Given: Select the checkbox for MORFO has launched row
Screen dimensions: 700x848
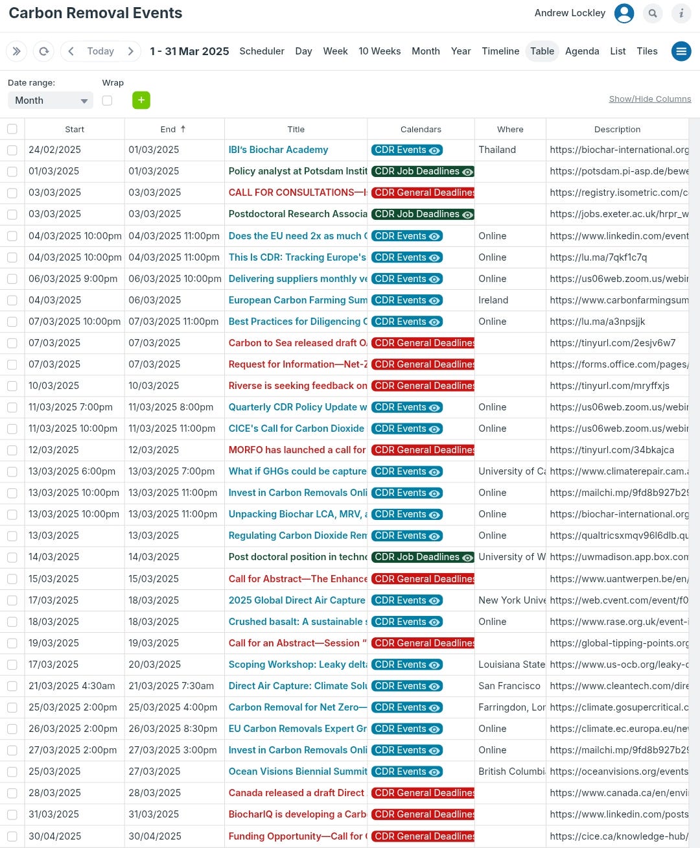Looking at the screenshot, I should click(x=12, y=450).
